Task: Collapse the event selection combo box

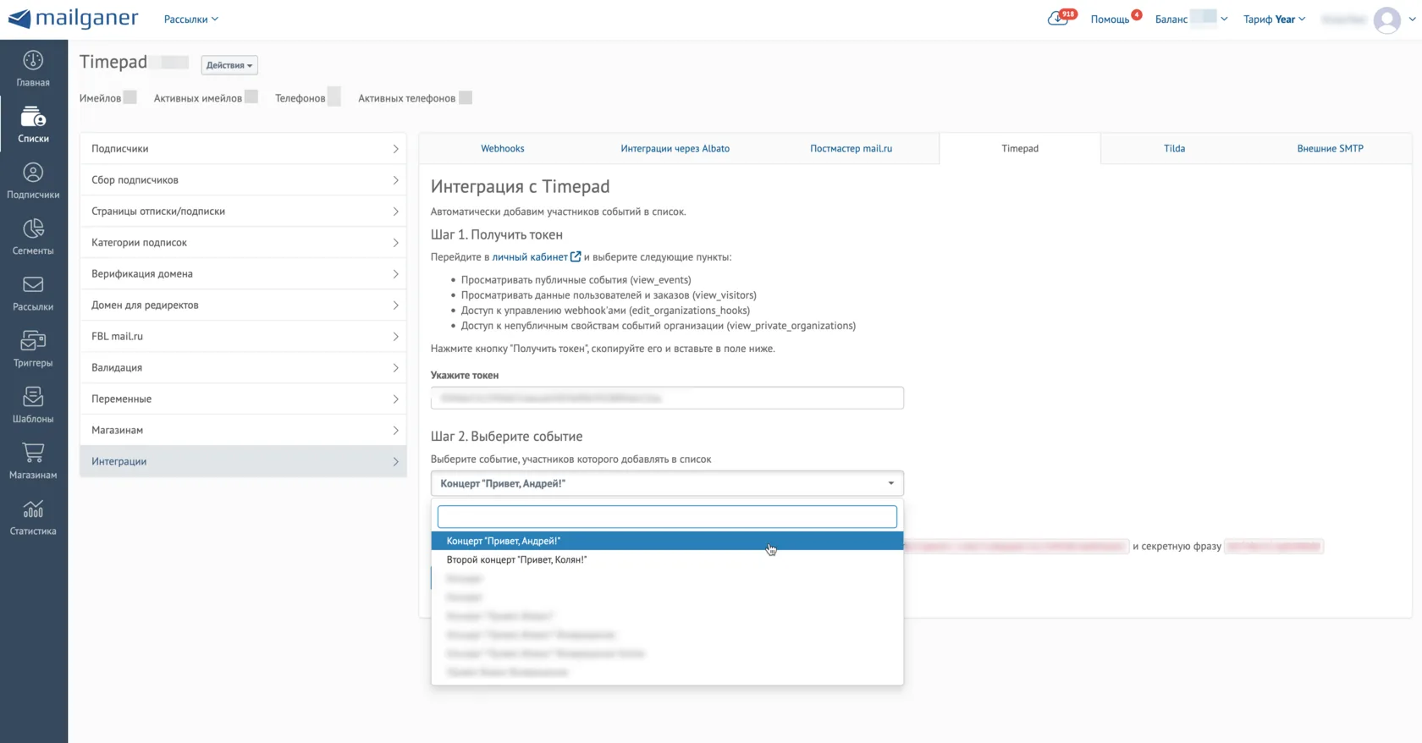Action: [667, 483]
